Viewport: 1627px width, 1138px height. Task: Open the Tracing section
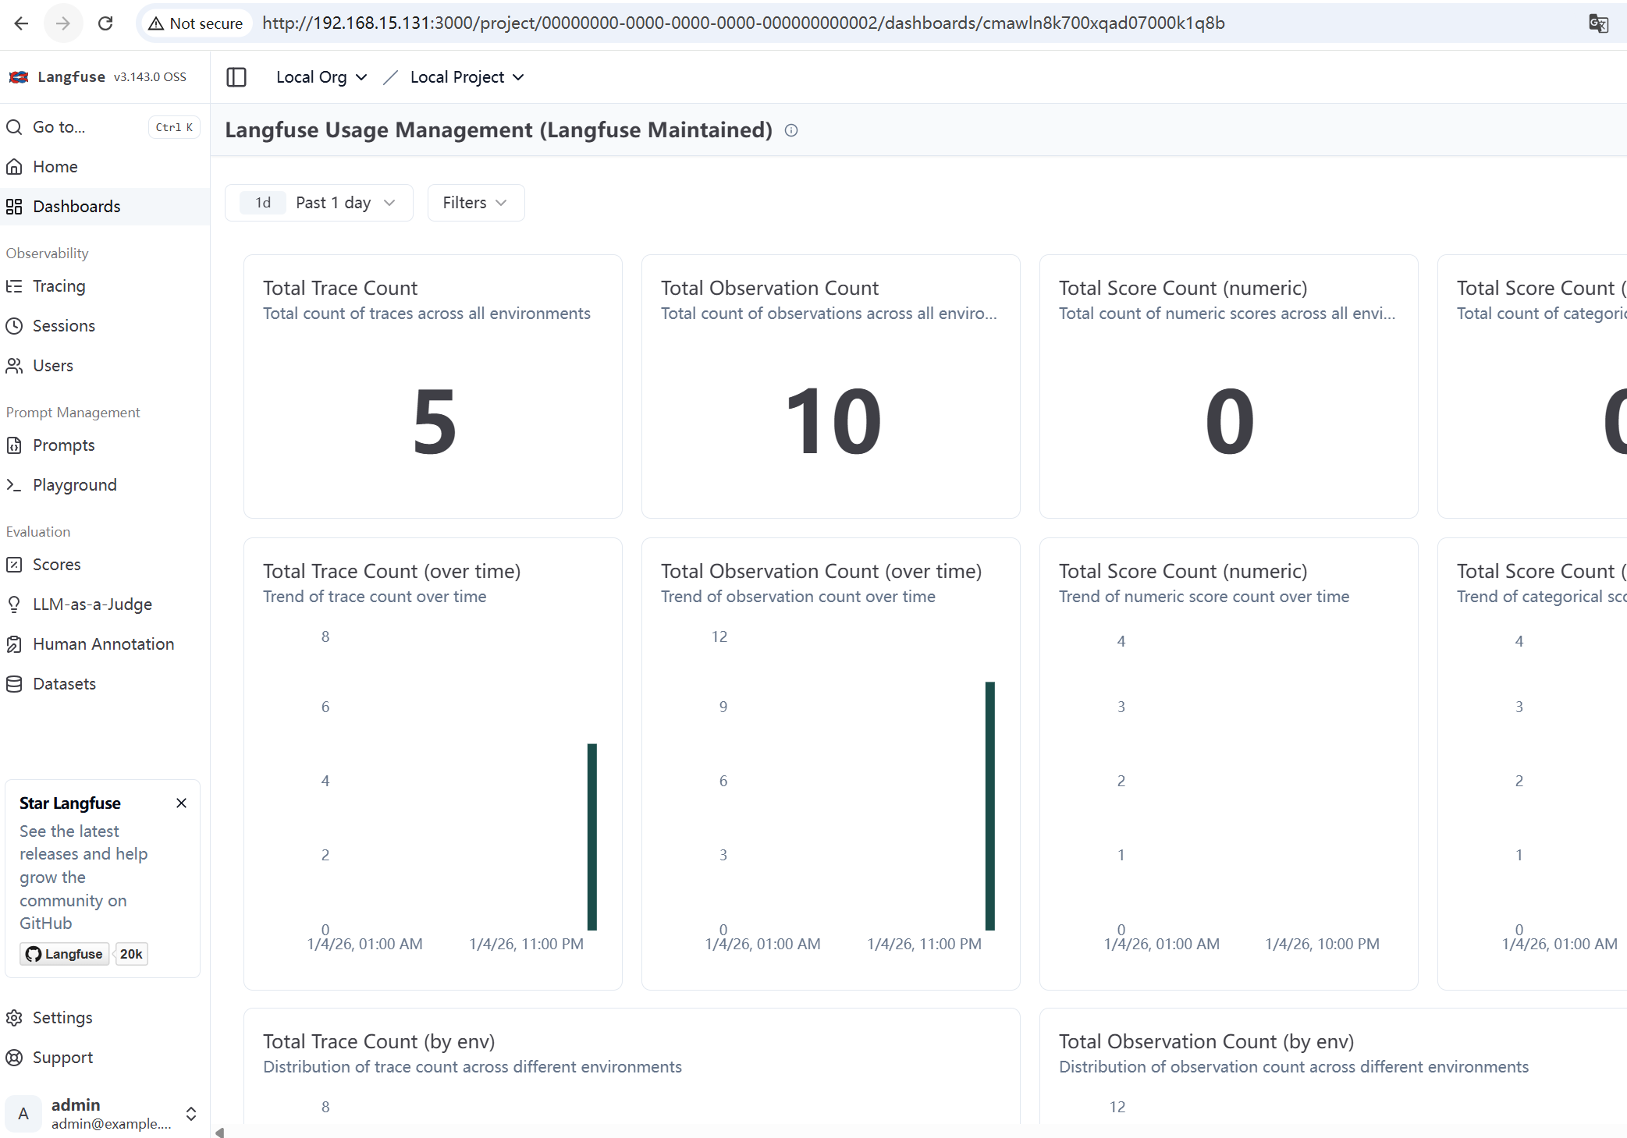pos(59,286)
